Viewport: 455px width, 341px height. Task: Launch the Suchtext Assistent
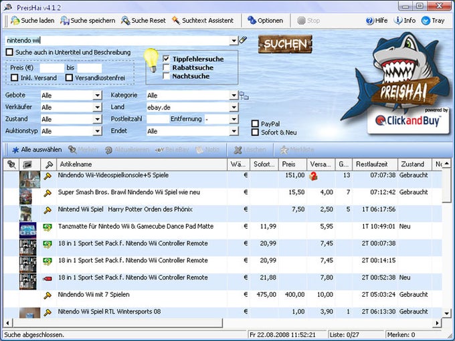(x=203, y=21)
